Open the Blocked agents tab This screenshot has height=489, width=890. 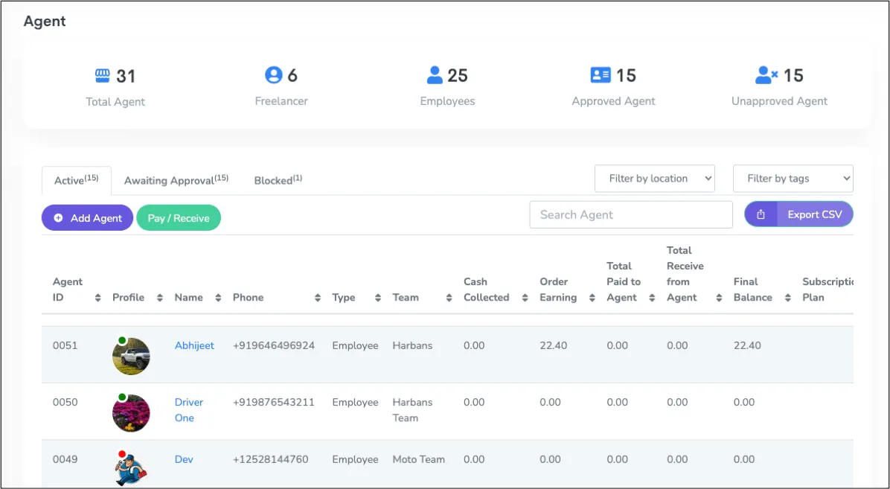coord(278,180)
